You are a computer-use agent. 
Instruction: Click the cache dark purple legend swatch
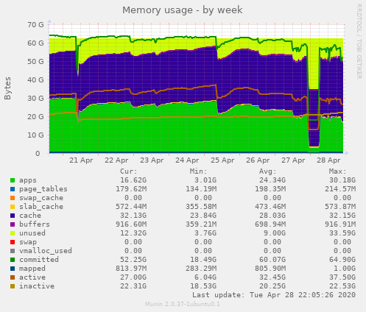pyautogui.click(x=13, y=216)
